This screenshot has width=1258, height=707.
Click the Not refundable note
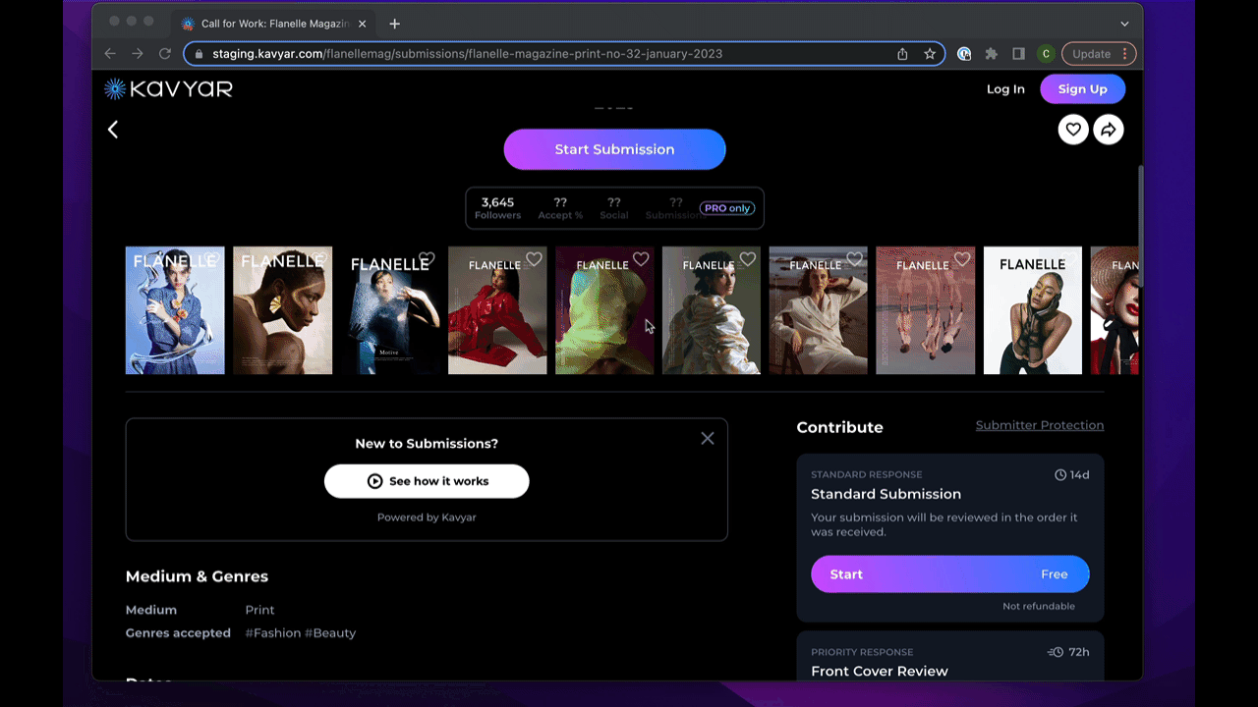(x=1039, y=606)
